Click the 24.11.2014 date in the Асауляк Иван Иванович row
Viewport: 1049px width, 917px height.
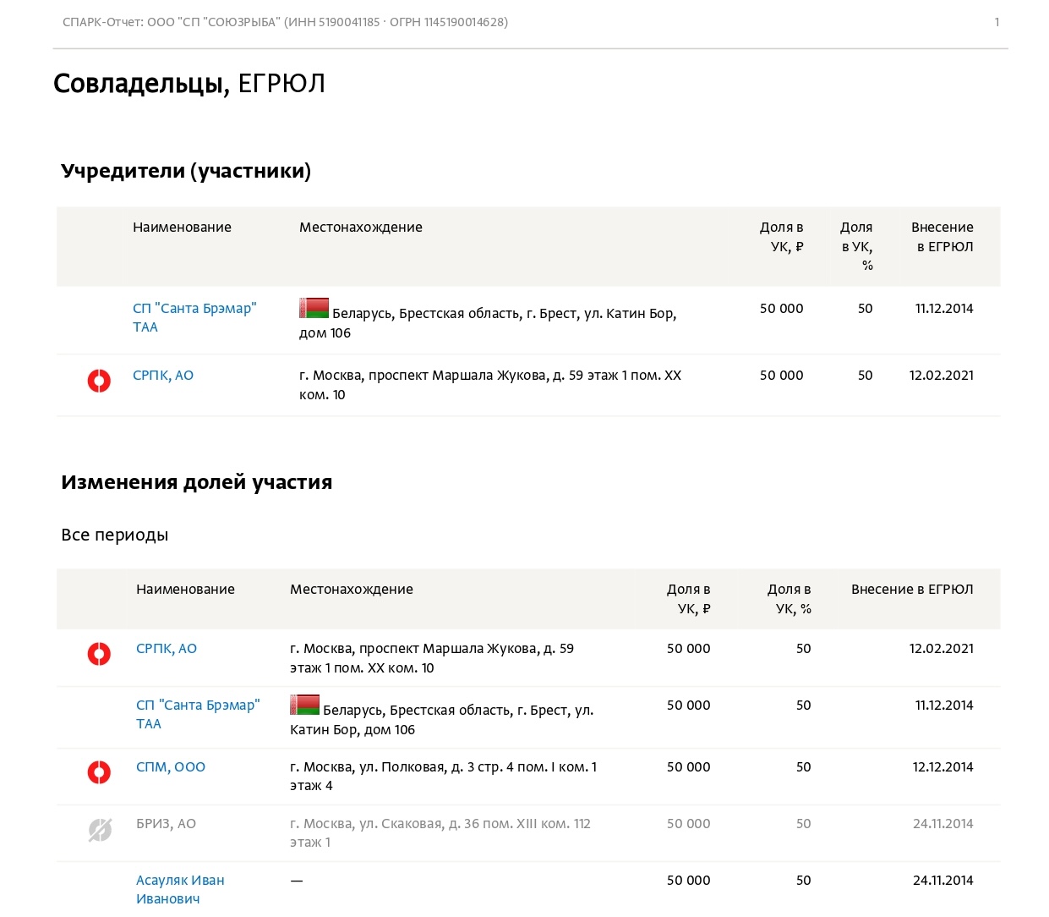942,881
